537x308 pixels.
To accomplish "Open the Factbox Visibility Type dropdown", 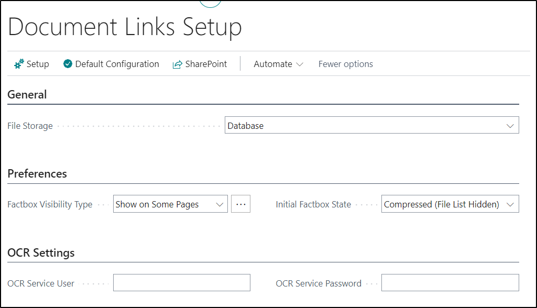I will [220, 204].
